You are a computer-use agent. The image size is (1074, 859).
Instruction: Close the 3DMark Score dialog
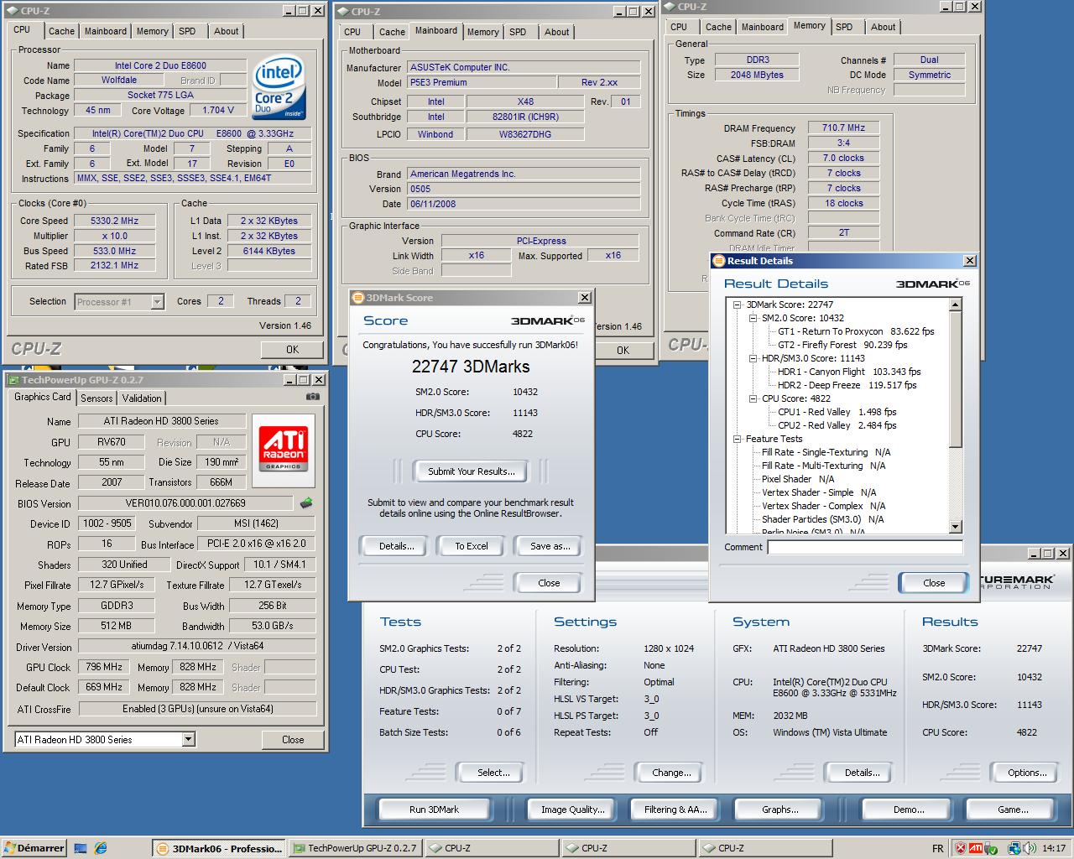coord(549,583)
